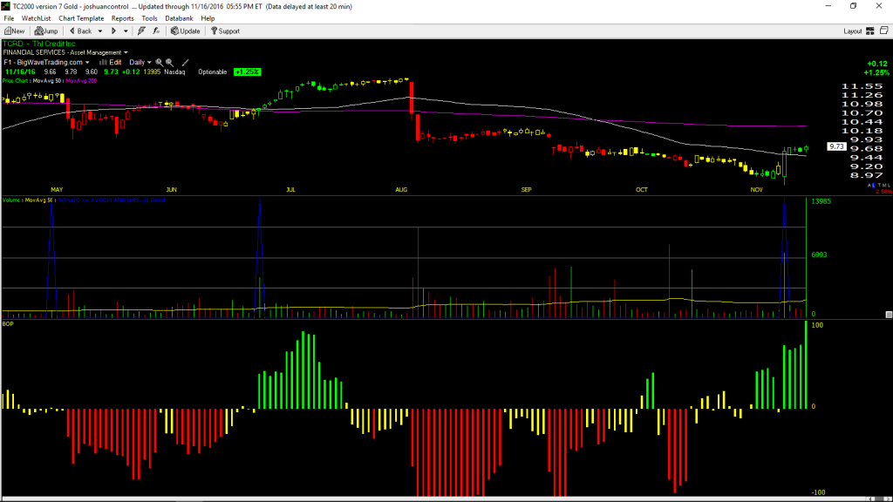Open the Daily time frame dropdown
This screenshot has width=893, height=502.
click(140, 63)
